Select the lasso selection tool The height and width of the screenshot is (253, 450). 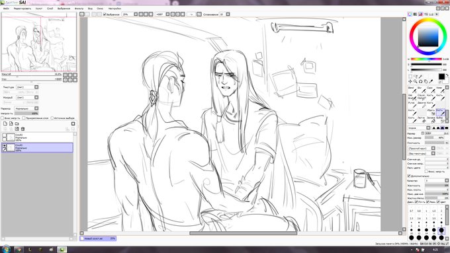pyautogui.click(x=416, y=77)
